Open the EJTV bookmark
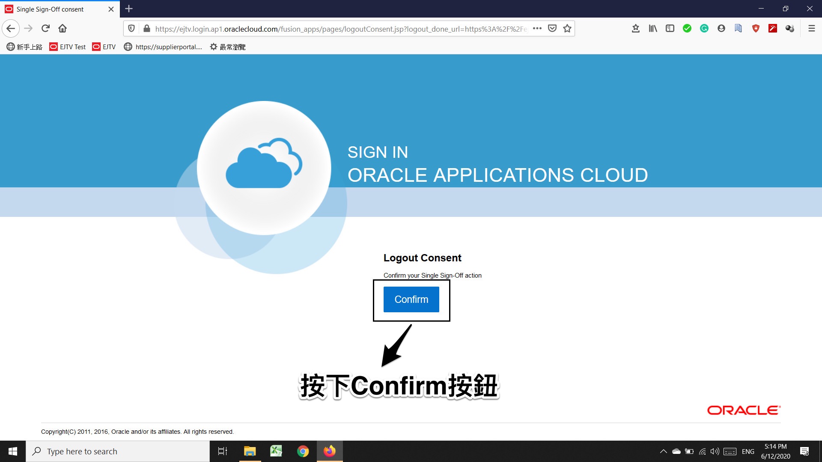822x462 pixels. [104, 47]
